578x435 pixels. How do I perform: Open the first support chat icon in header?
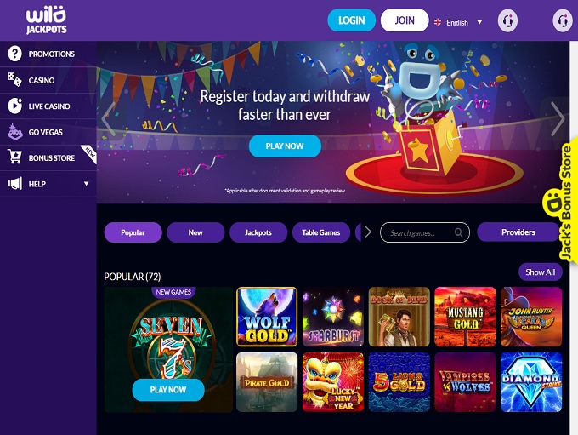click(x=507, y=20)
